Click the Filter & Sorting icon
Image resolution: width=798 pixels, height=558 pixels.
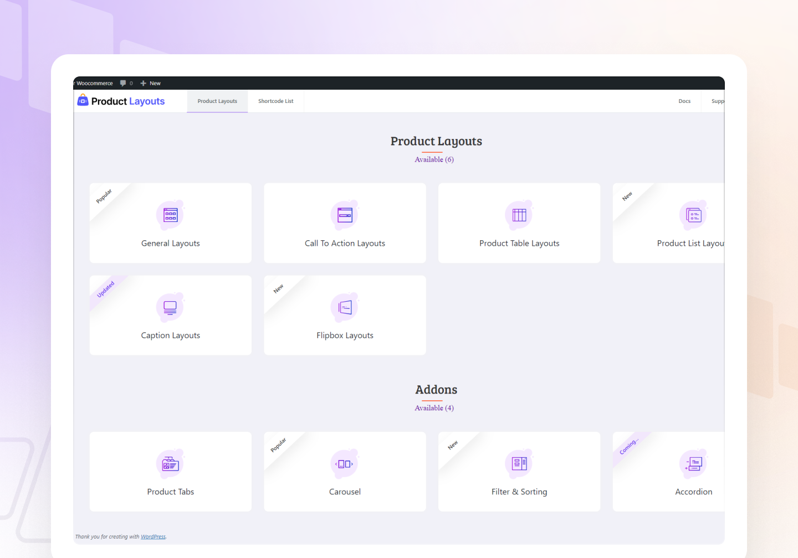click(519, 464)
